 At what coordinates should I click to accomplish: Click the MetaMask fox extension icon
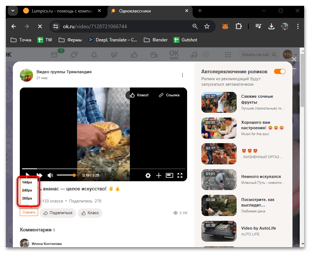pyautogui.click(x=225, y=26)
